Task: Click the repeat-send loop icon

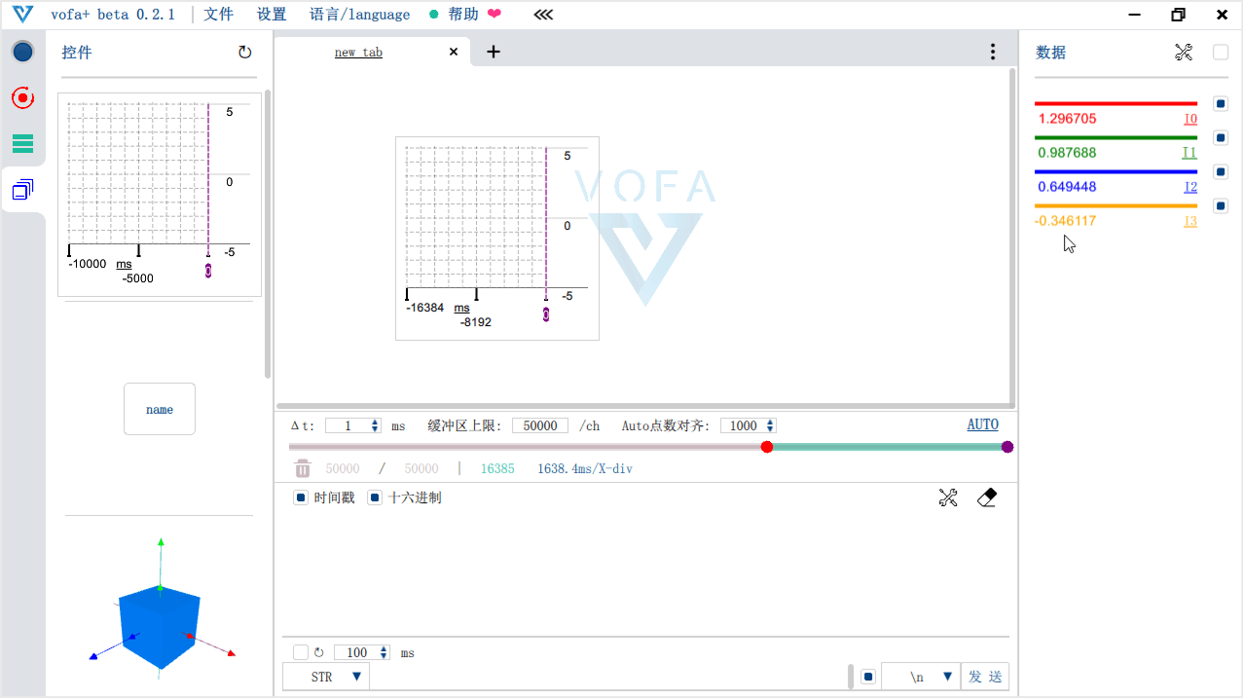Action: pyautogui.click(x=318, y=652)
